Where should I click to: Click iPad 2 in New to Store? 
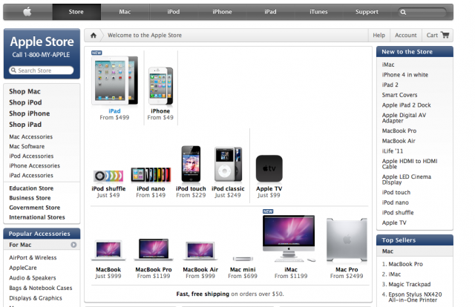coord(390,85)
